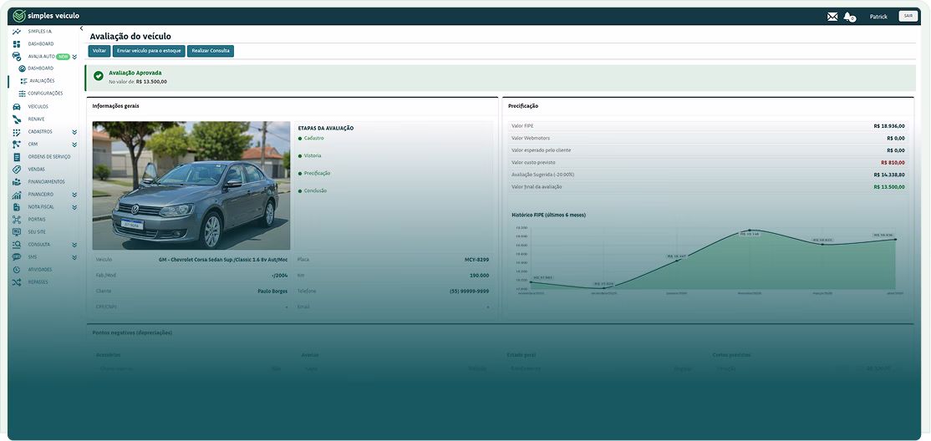The image size is (931, 441).
Task: Click the Conclusão evaluation step
Action: (315, 190)
